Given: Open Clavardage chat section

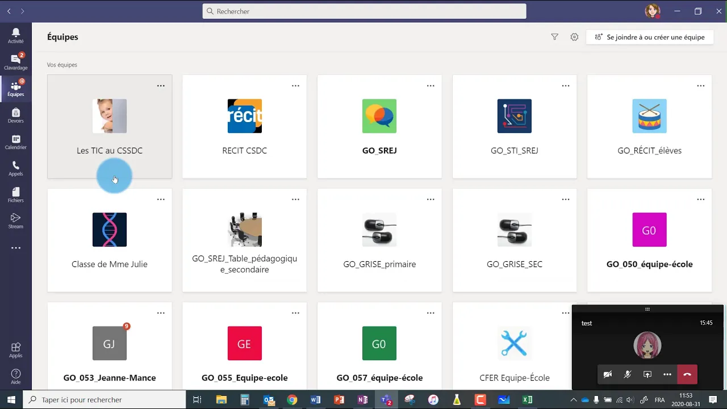Looking at the screenshot, I should [16, 62].
